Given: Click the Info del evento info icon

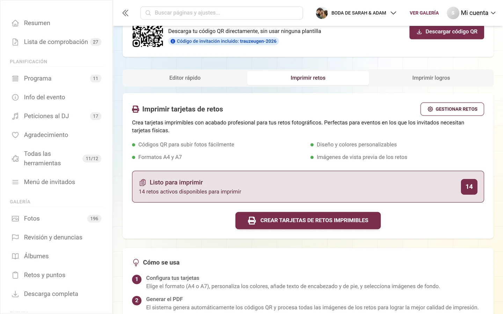Looking at the screenshot, I should 15,97.
